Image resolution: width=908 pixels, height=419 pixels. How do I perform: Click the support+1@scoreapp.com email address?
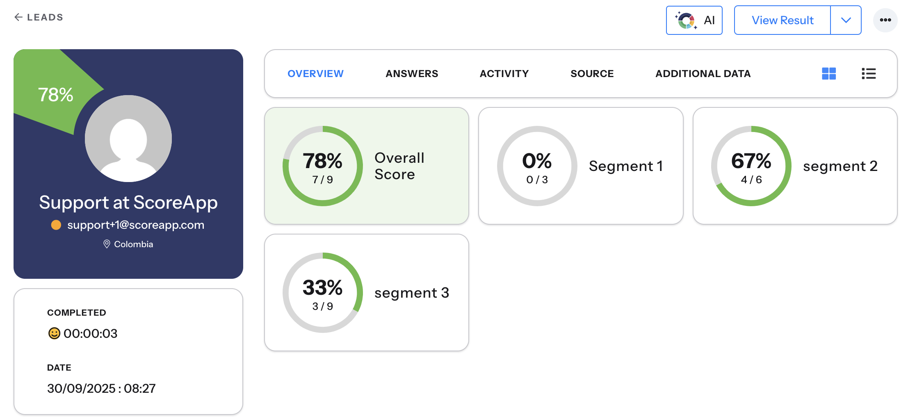click(136, 225)
